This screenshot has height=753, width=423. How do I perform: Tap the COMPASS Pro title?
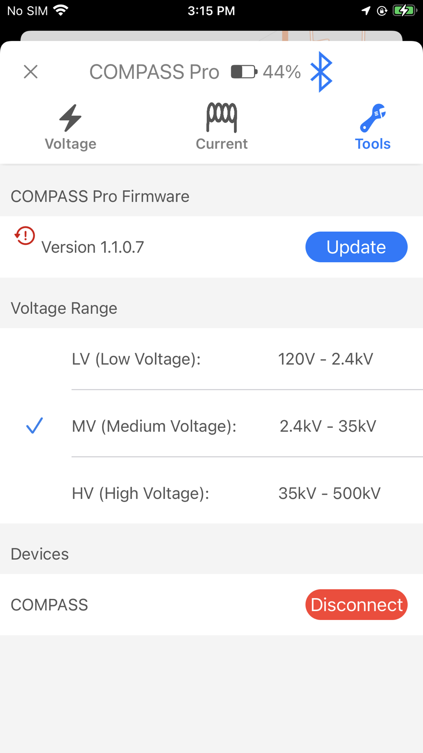point(154,72)
